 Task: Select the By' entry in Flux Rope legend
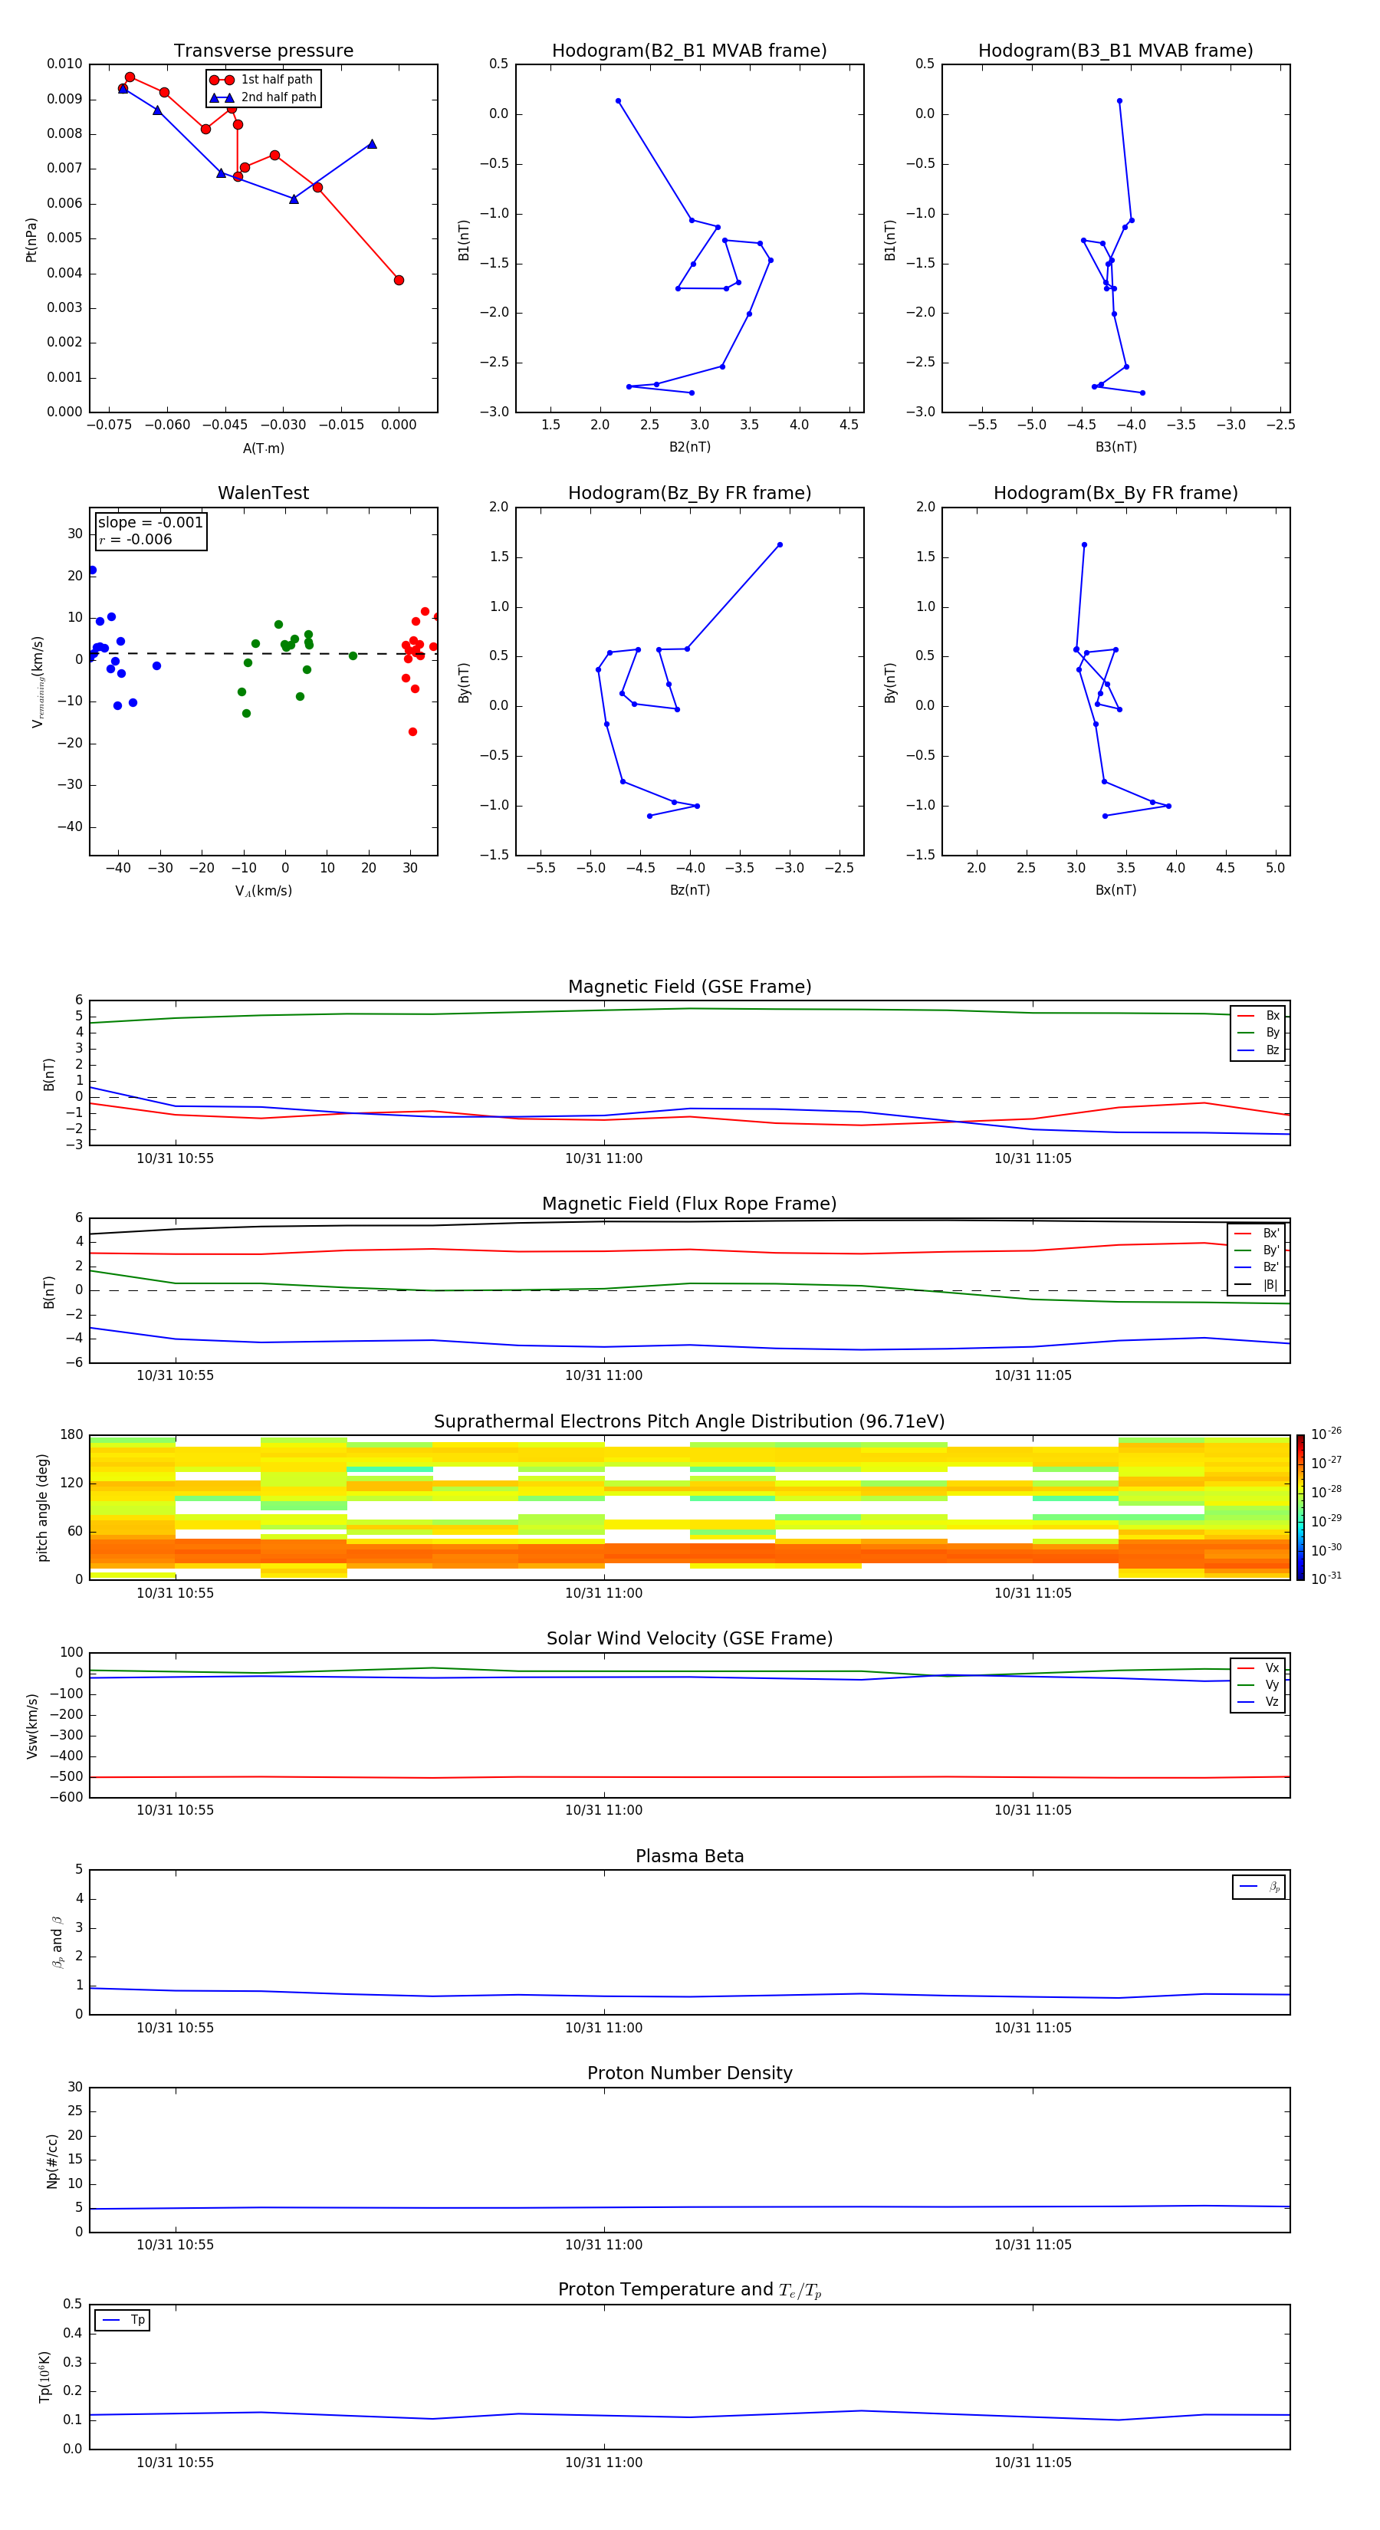tap(1257, 1250)
